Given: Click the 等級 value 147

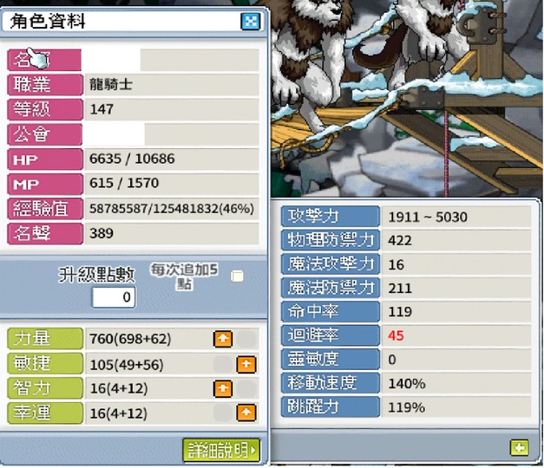Looking at the screenshot, I should pos(102,109).
